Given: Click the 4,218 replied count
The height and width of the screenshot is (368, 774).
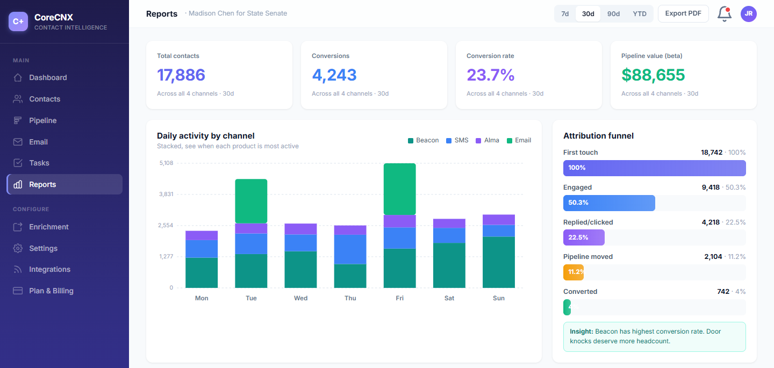Looking at the screenshot, I should click(711, 222).
